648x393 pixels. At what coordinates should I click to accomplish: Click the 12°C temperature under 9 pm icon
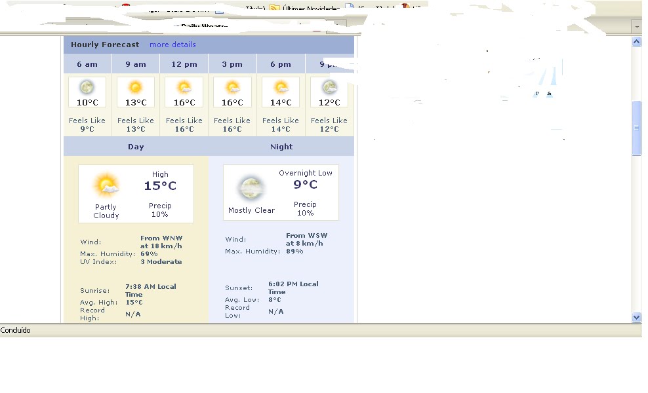pos(329,102)
